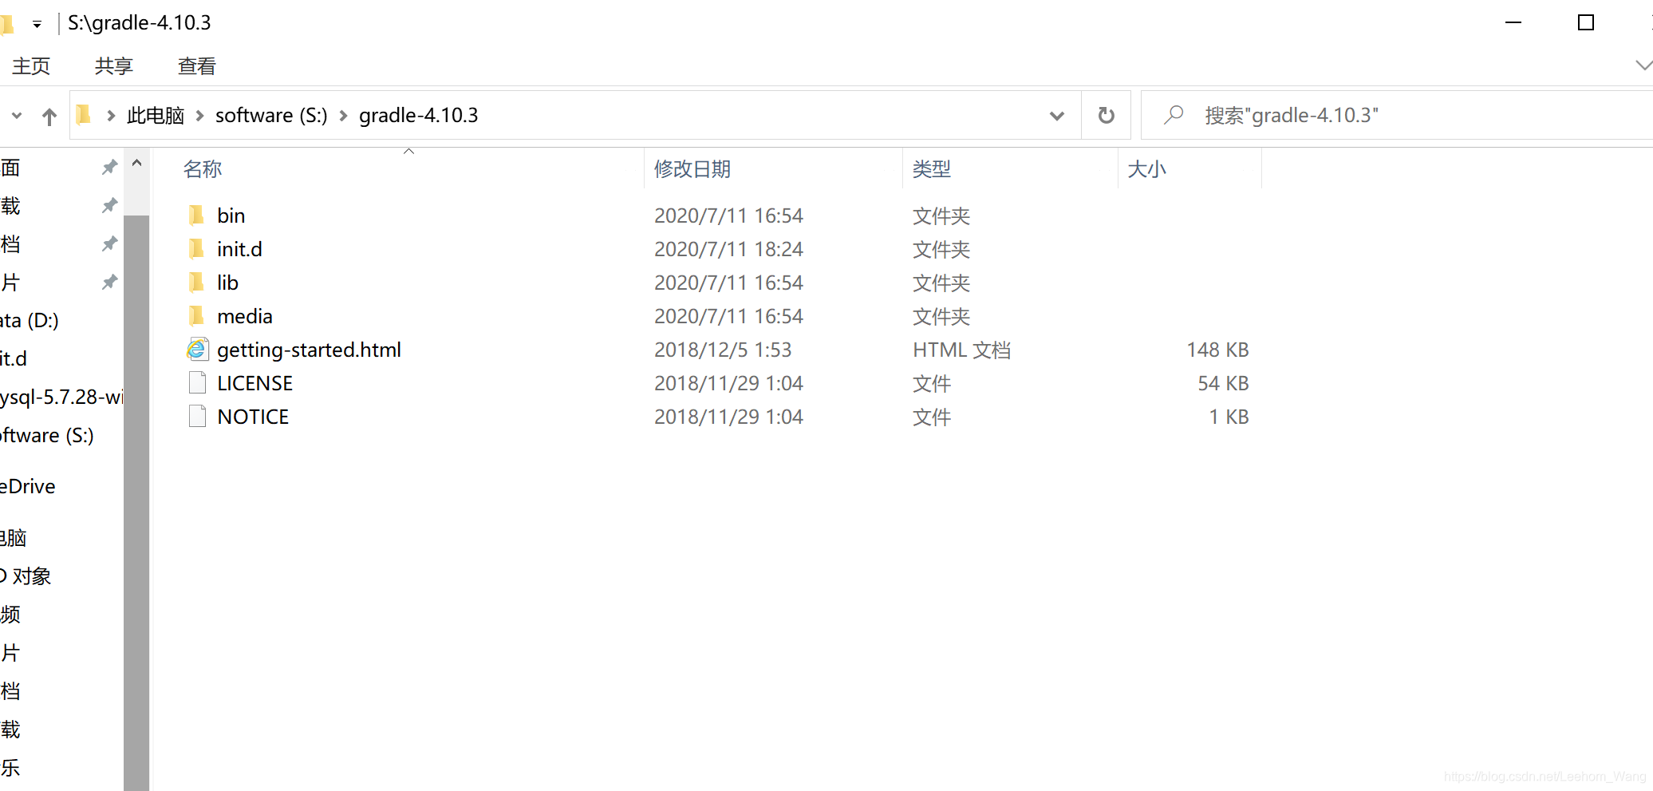Select the getting-started.html file name
The image size is (1653, 791).
[x=309, y=350]
